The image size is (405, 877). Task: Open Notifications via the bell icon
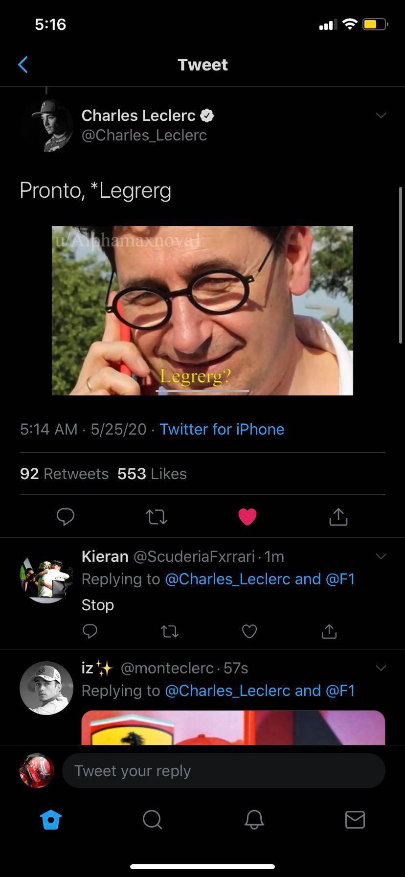point(253,820)
